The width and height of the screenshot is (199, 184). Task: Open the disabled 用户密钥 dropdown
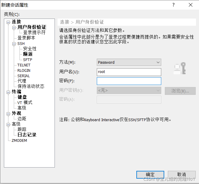(129, 90)
